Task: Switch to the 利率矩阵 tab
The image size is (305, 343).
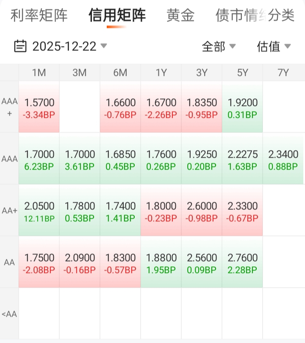Action: (39, 16)
